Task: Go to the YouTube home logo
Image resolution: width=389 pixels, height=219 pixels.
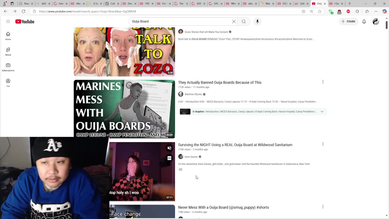Action: (x=25, y=21)
